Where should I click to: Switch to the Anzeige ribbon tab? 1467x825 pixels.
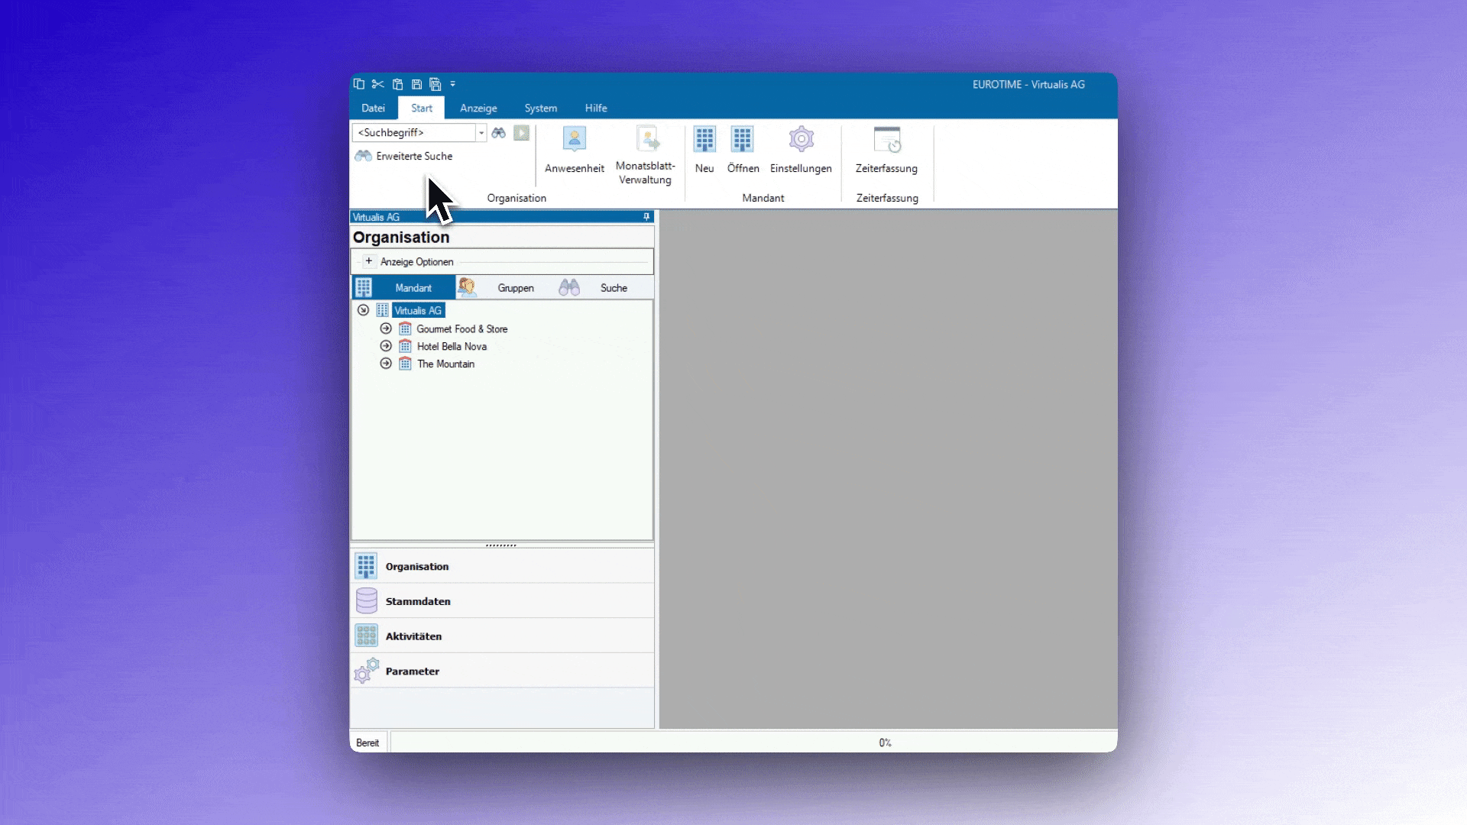478,108
